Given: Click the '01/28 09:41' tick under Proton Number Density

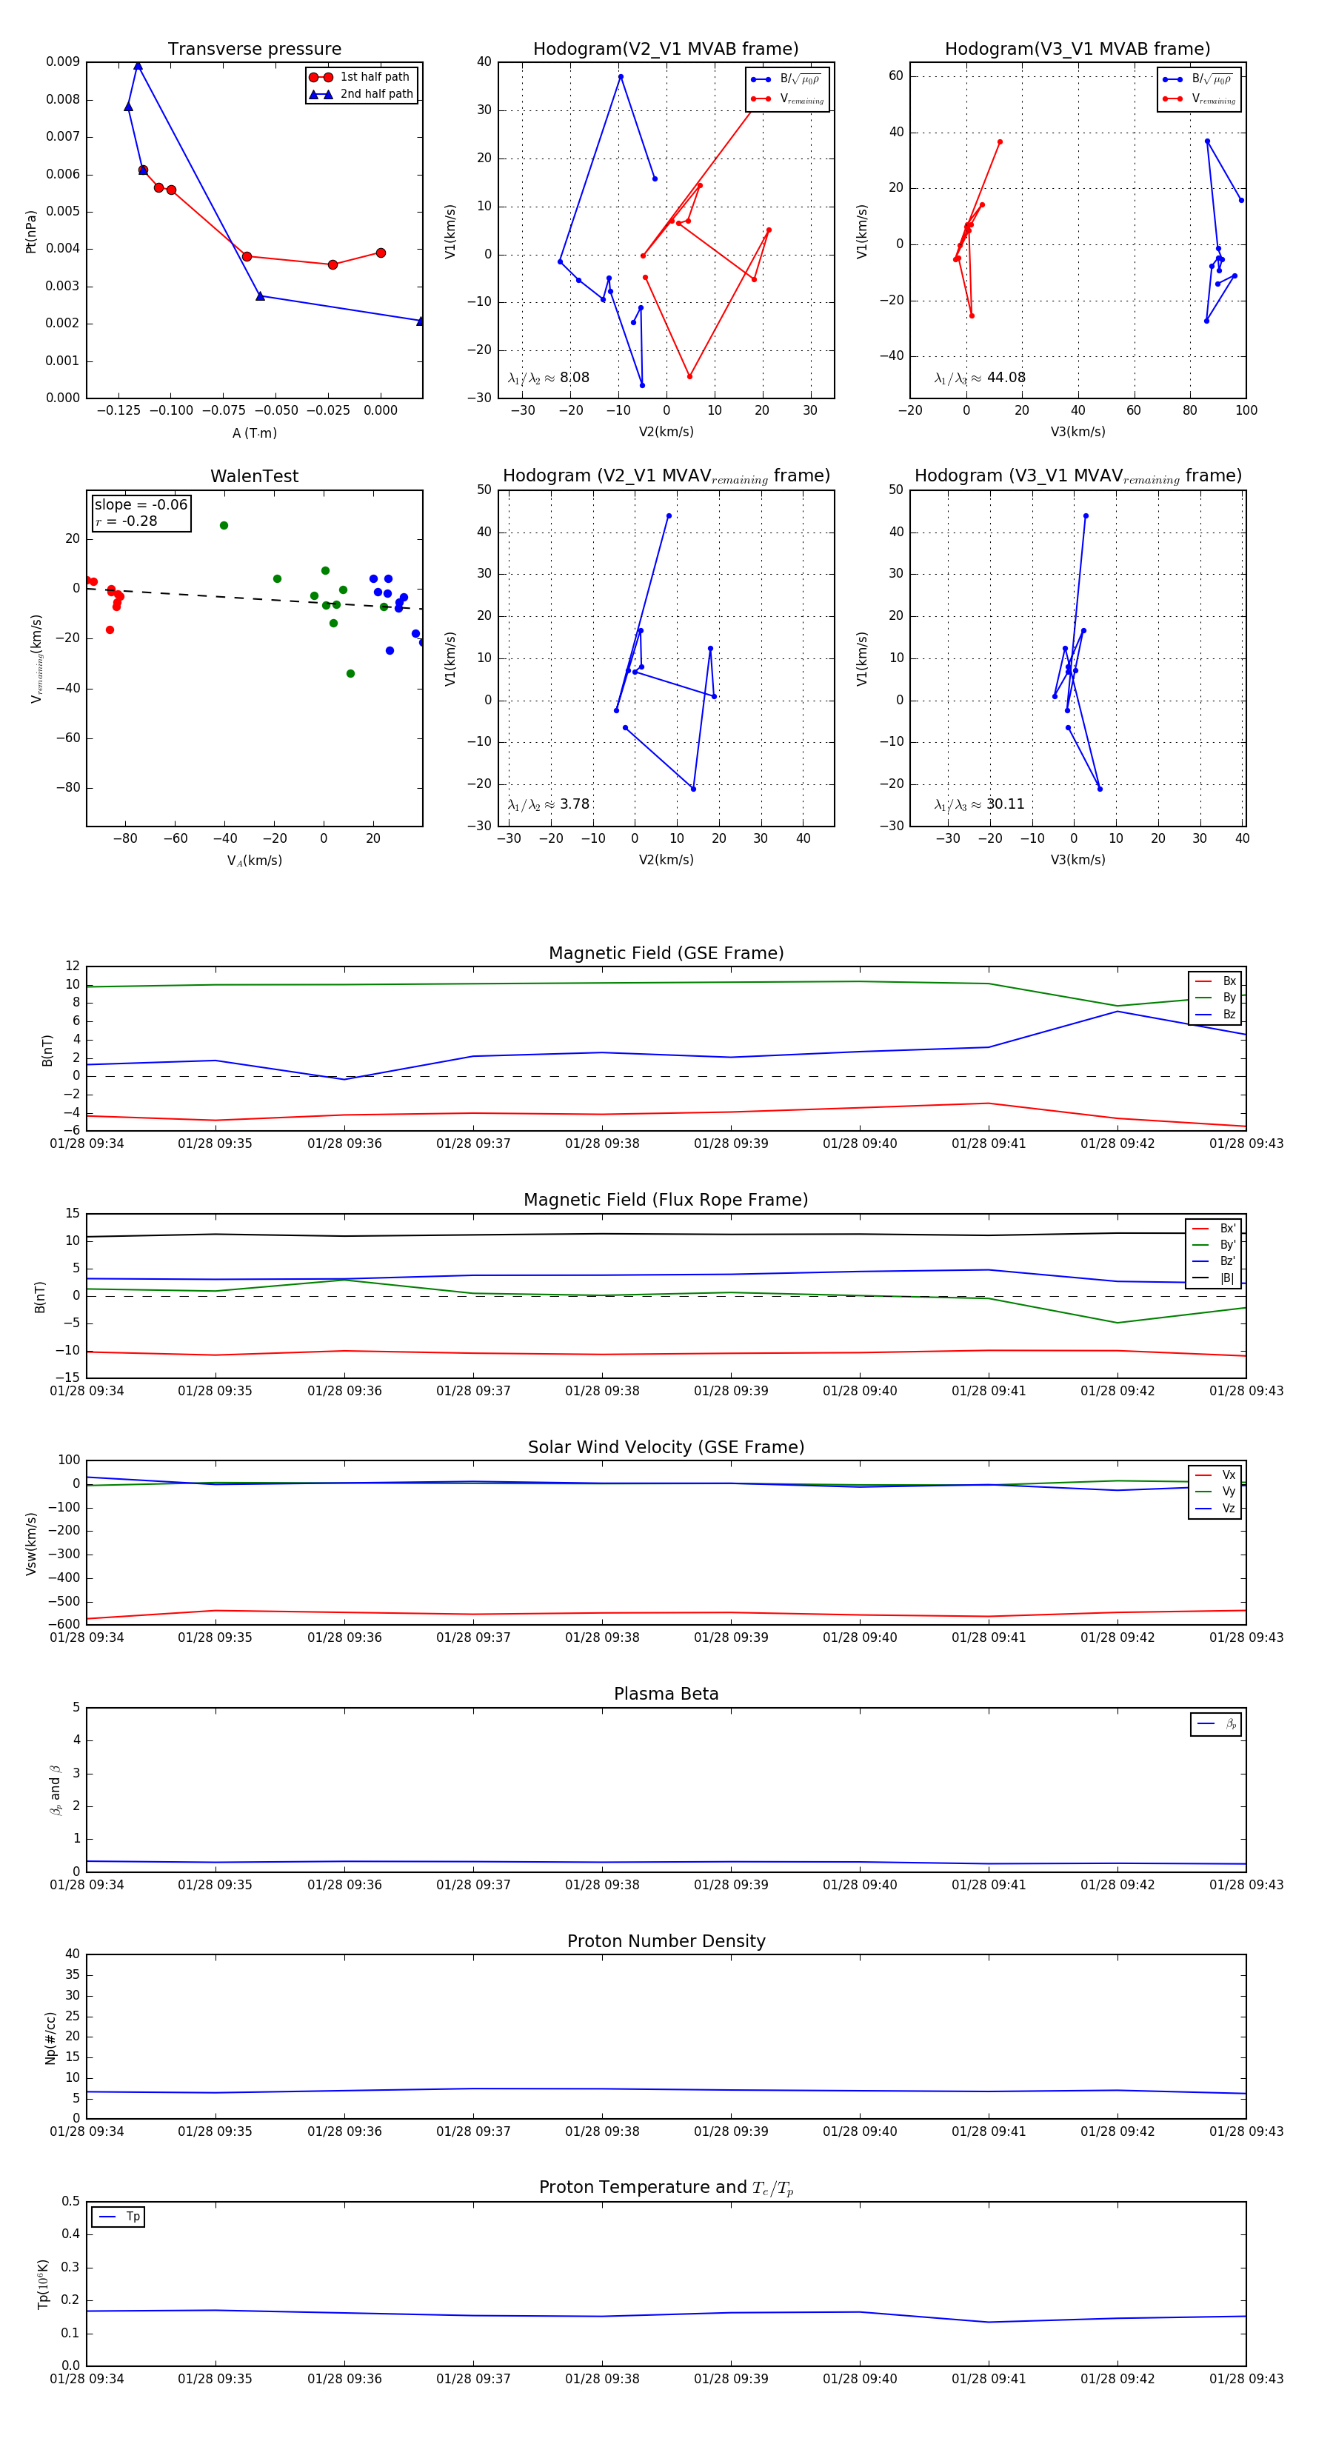Looking at the screenshot, I should [989, 2132].
